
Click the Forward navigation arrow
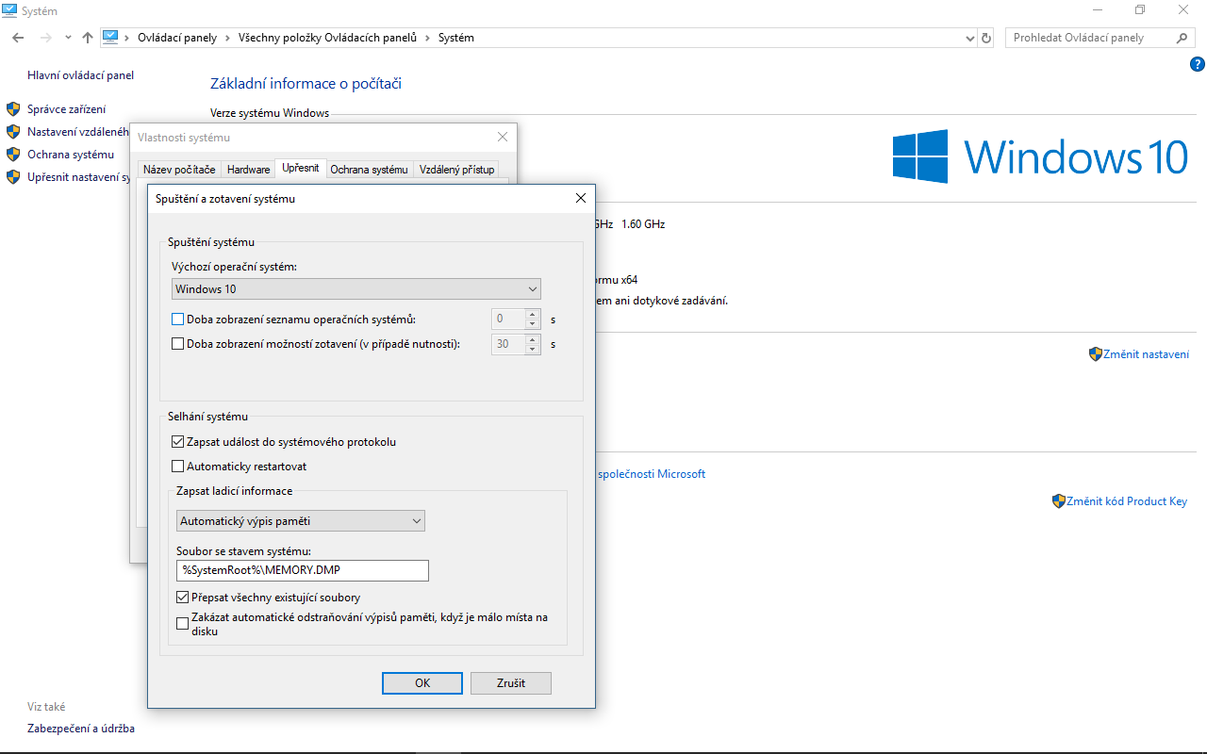tap(45, 38)
